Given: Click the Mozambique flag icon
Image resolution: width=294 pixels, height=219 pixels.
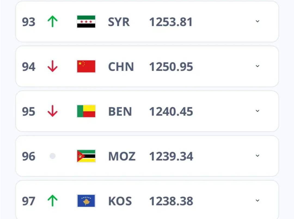Looking at the screenshot, I should click(86, 156).
